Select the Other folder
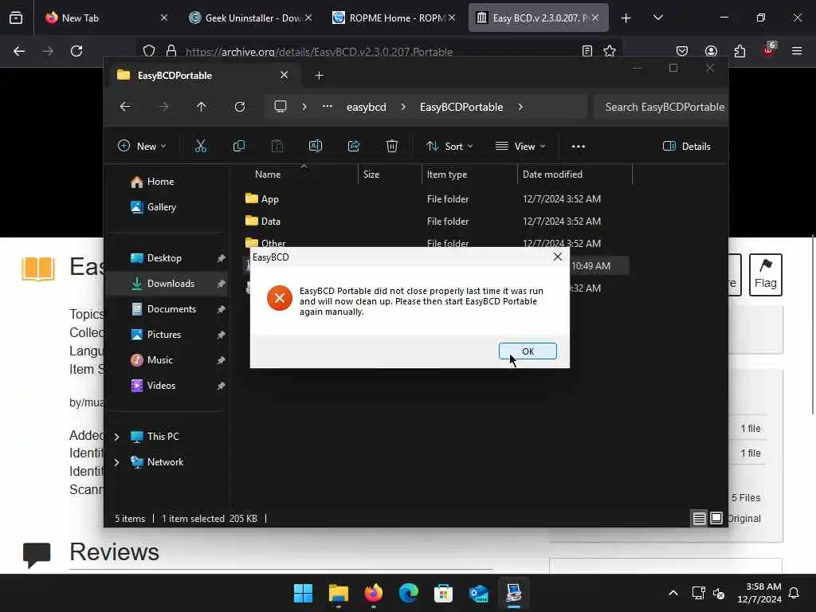This screenshot has height=612, width=816. 265,242
